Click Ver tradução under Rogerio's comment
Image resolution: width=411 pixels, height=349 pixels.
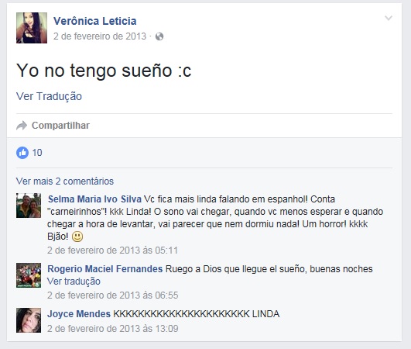pyautogui.click(x=74, y=282)
